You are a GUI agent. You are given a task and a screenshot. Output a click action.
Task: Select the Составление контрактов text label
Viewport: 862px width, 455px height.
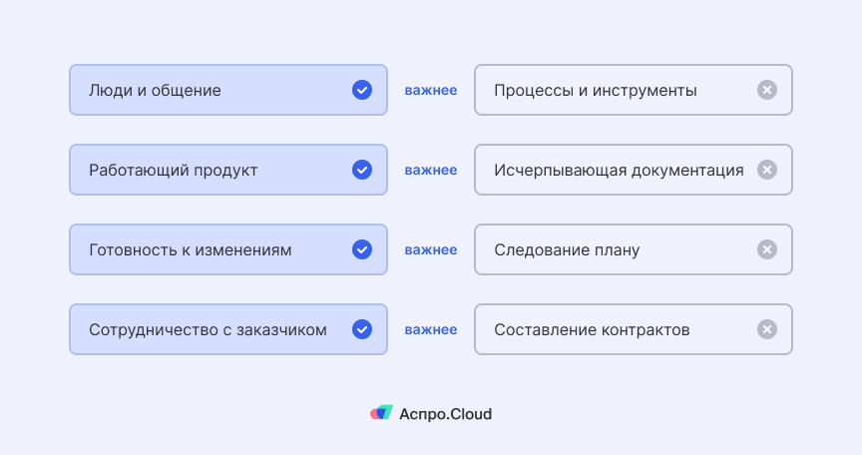click(592, 330)
